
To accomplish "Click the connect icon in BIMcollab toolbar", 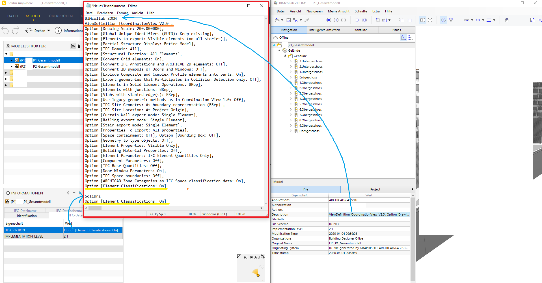I will [295, 20].
